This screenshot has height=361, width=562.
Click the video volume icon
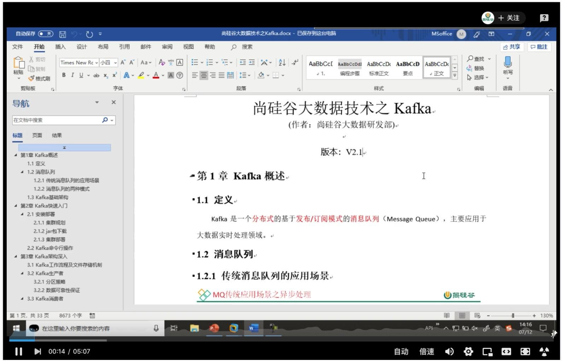(x=450, y=352)
